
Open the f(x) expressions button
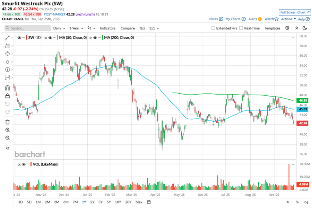[x=142, y=28]
